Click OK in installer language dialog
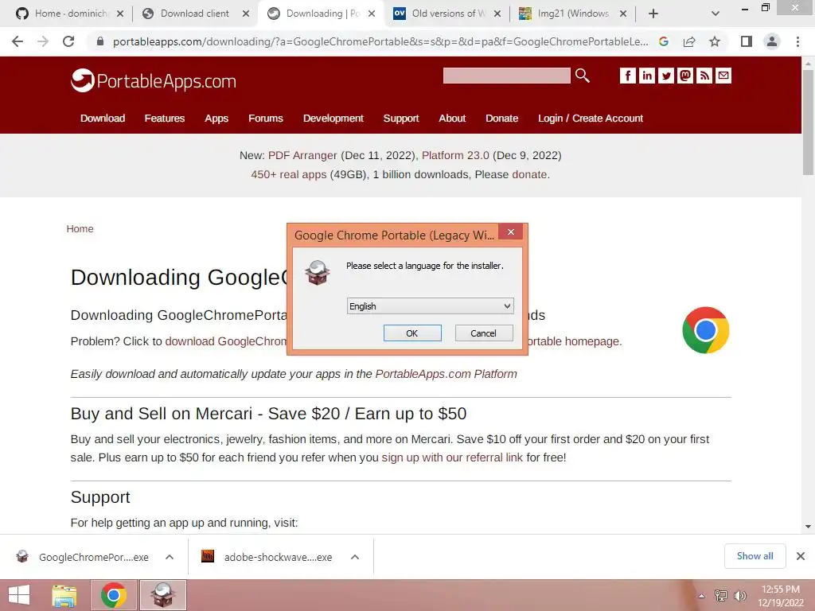This screenshot has width=815, height=611. pyautogui.click(x=412, y=333)
